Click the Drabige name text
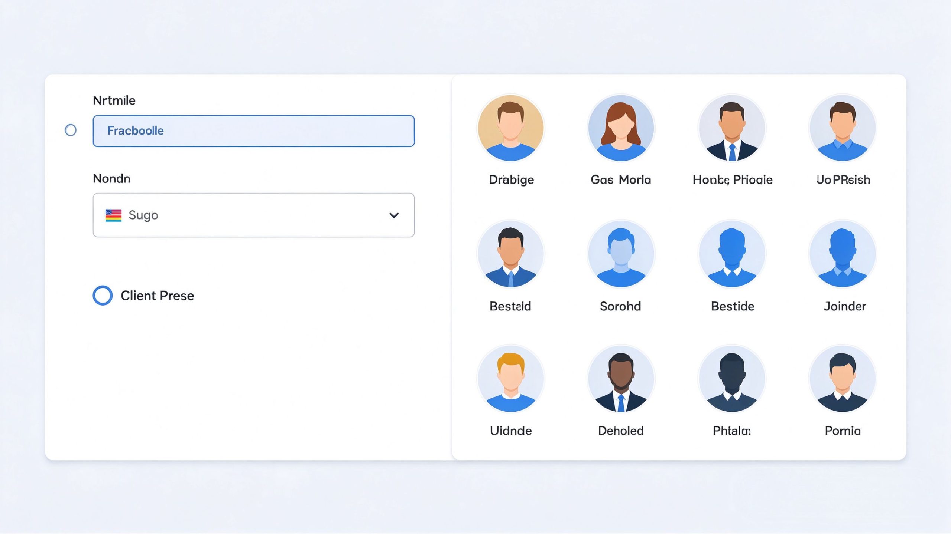 pyautogui.click(x=511, y=180)
